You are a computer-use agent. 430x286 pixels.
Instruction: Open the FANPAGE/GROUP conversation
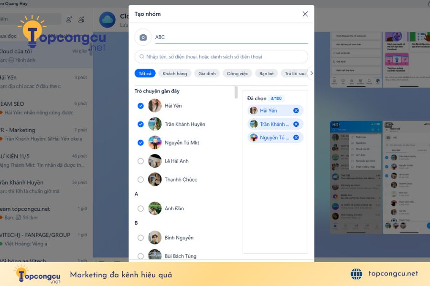(45, 239)
